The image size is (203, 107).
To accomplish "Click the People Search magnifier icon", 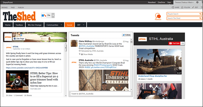I will 200,14.
